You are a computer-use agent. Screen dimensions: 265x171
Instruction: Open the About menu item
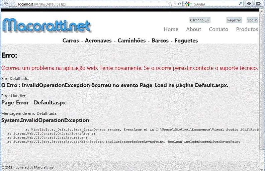pyautogui.click(x=193, y=29)
